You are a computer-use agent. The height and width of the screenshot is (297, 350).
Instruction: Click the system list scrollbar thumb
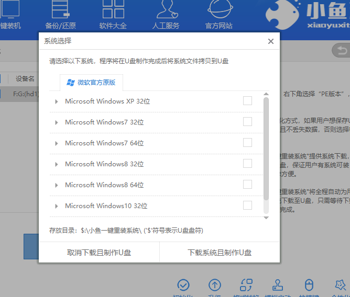(x=266, y=148)
